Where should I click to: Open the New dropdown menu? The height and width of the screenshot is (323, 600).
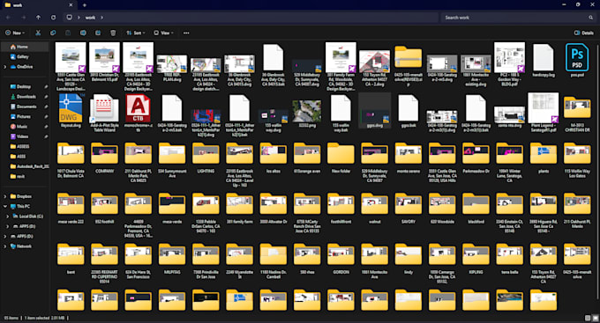point(15,33)
